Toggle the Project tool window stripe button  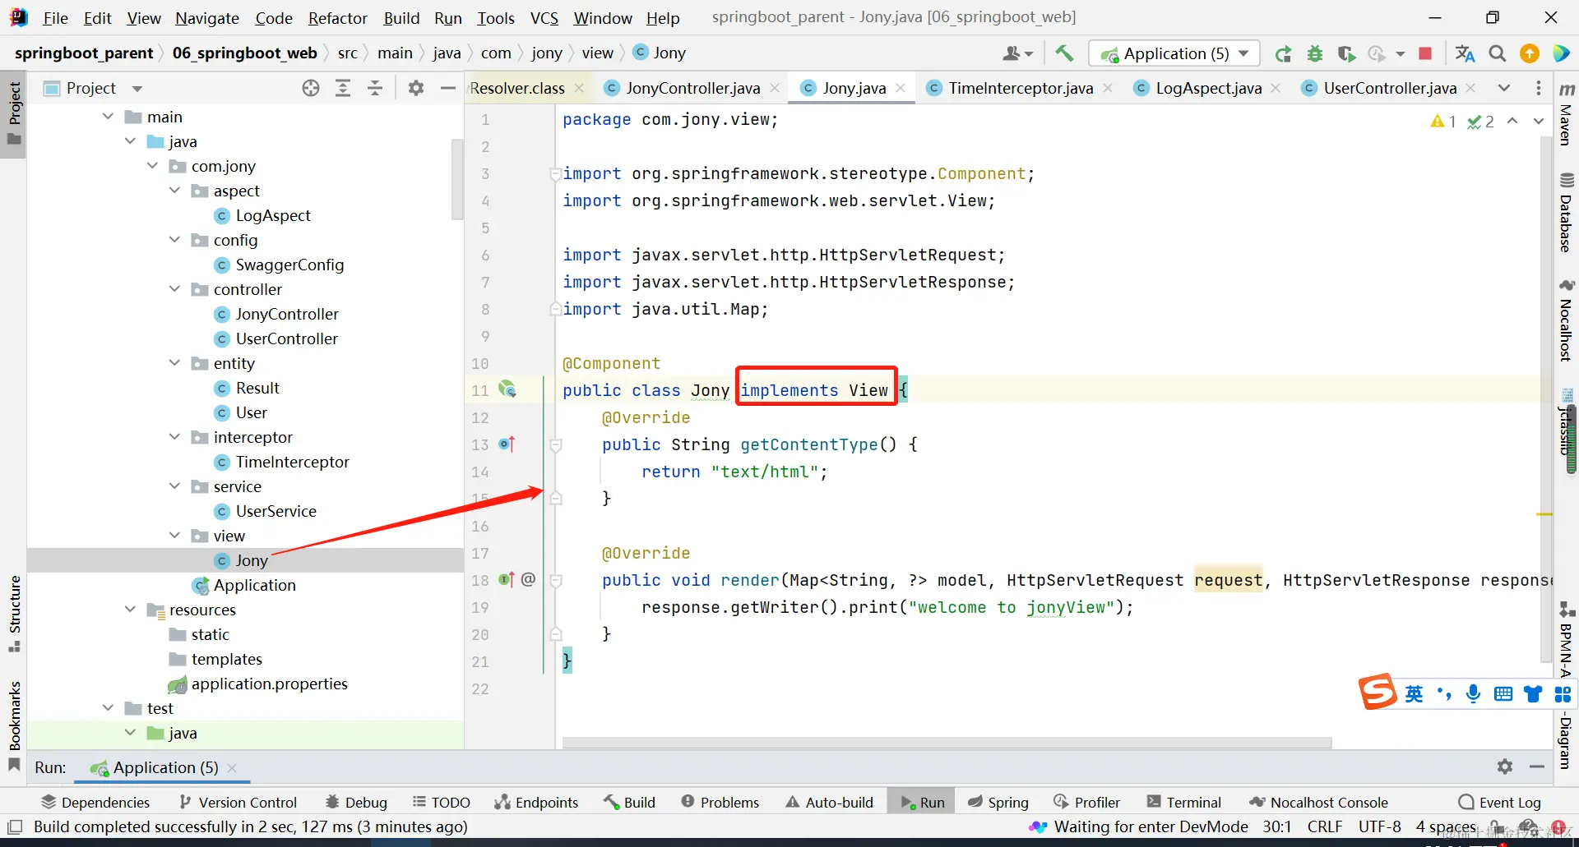coord(14,113)
